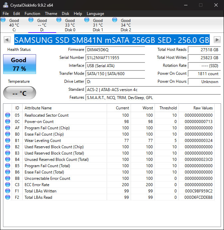Viewport: 224px width, 230px height.
Task: Click the Disk 1 status orb
Action: 87,20
